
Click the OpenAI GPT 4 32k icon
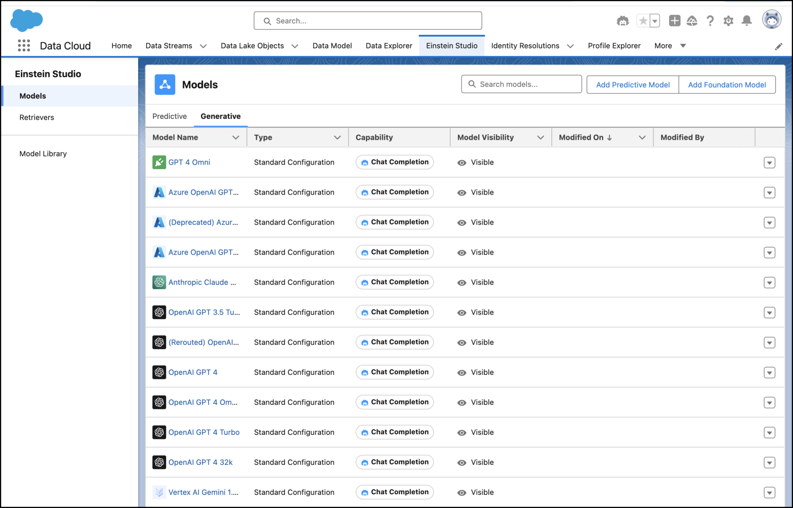point(159,462)
